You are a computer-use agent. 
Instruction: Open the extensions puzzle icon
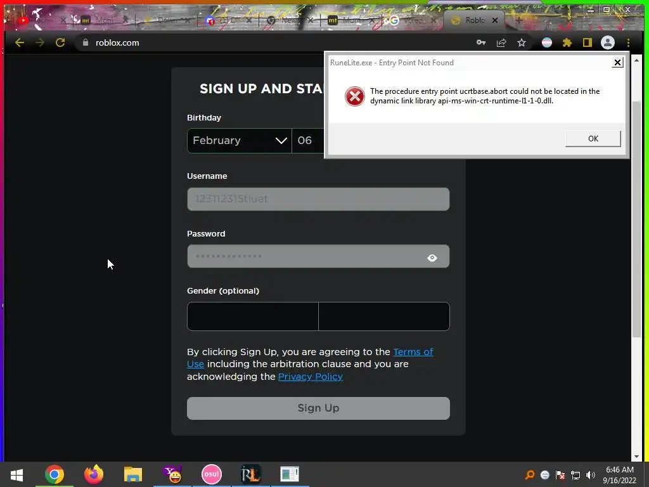(567, 42)
